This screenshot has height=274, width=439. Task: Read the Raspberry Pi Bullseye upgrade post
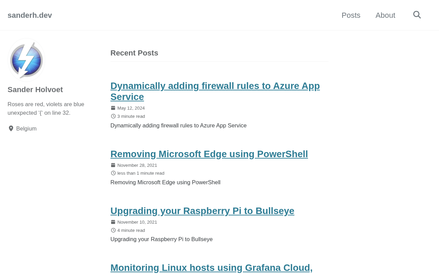click(202, 211)
